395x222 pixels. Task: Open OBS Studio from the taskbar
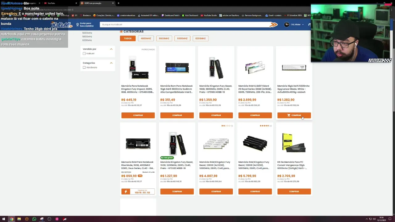[49, 219]
